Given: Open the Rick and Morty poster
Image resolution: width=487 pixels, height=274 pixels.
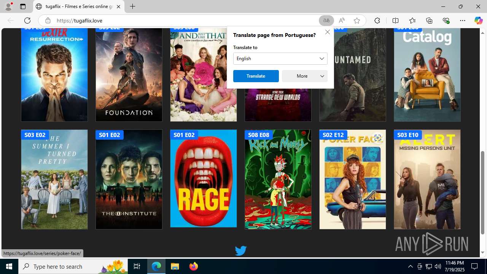Looking at the screenshot, I should tap(278, 180).
